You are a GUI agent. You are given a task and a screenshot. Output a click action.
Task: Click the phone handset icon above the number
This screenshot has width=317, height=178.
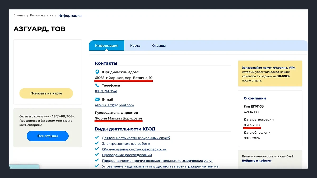tap(97, 85)
